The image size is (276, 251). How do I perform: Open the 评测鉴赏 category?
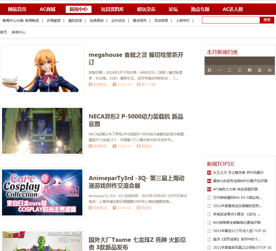(54, 21)
